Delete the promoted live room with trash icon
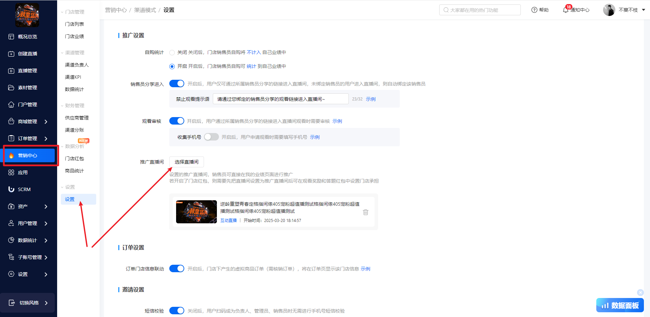The height and width of the screenshot is (317, 650). 365,212
